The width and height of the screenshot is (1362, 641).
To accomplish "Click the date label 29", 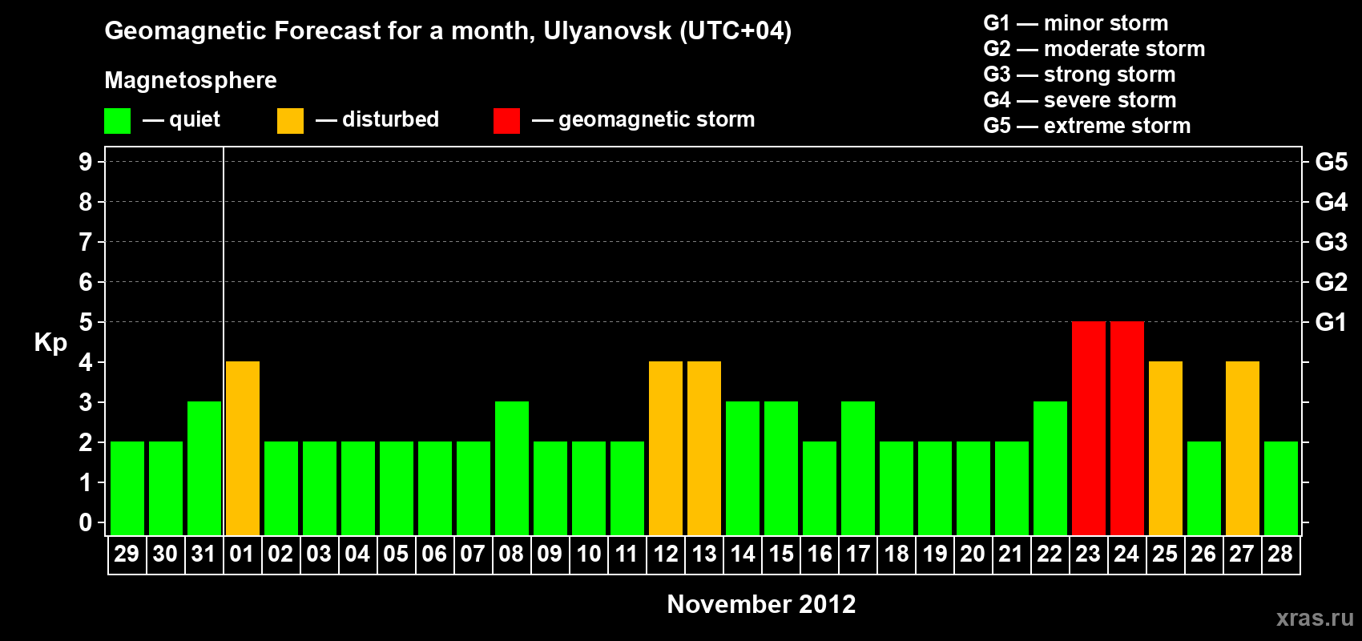I will coord(127,554).
